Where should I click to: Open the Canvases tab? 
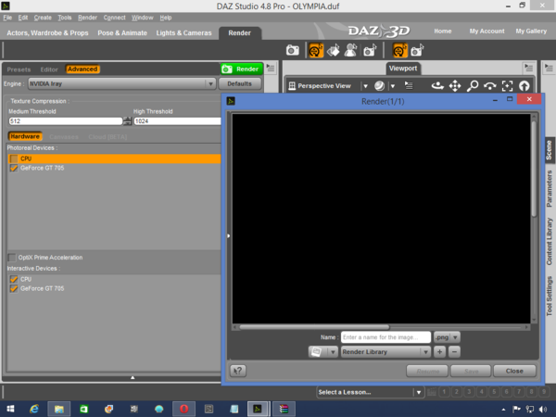click(64, 137)
